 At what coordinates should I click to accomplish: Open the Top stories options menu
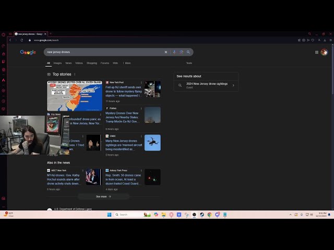75,74
